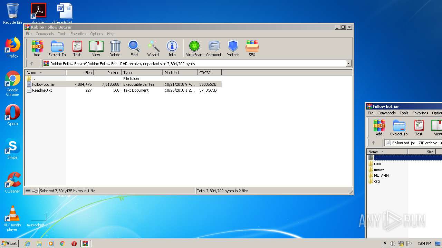Open the Find magnifier tool

pyautogui.click(x=134, y=48)
